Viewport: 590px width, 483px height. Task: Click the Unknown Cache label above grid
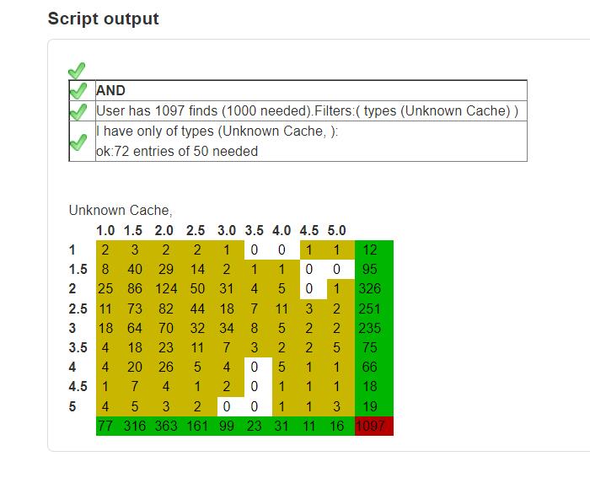pyautogui.click(x=121, y=210)
